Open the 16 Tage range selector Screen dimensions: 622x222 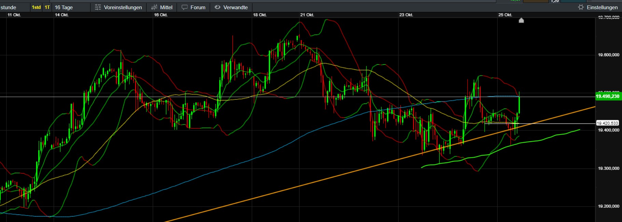click(x=64, y=7)
